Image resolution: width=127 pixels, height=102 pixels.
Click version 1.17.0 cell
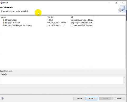point(50,20)
